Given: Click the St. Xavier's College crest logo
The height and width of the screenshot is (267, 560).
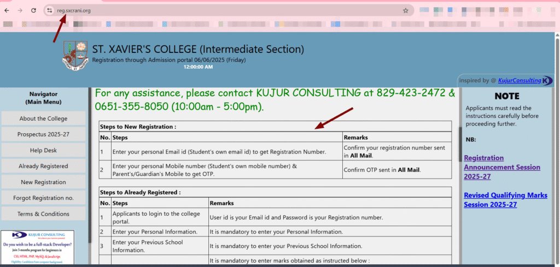Looking at the screenshot, I should [x=75, y=56].
